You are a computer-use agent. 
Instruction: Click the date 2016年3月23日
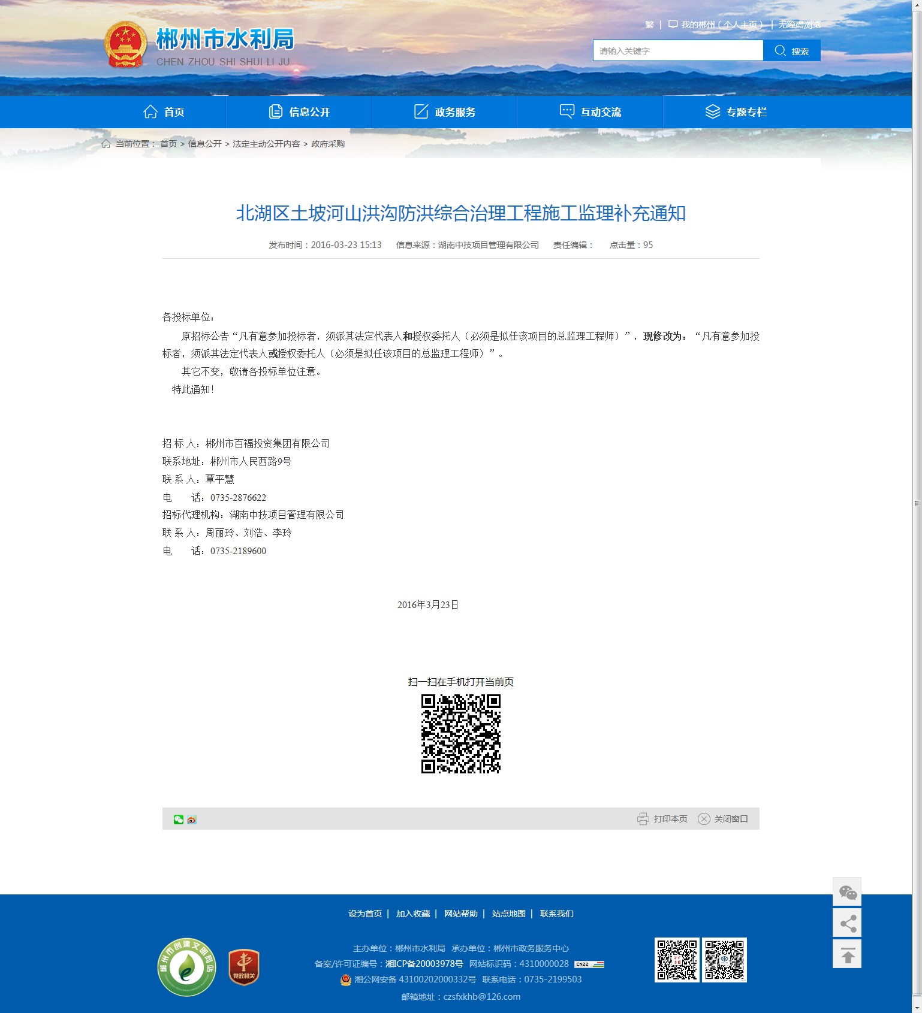coord(428,605)
